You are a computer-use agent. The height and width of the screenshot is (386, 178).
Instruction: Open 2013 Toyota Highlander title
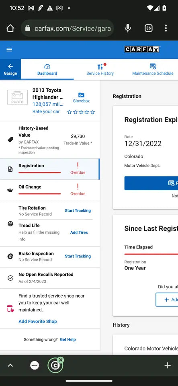point(47,94)
